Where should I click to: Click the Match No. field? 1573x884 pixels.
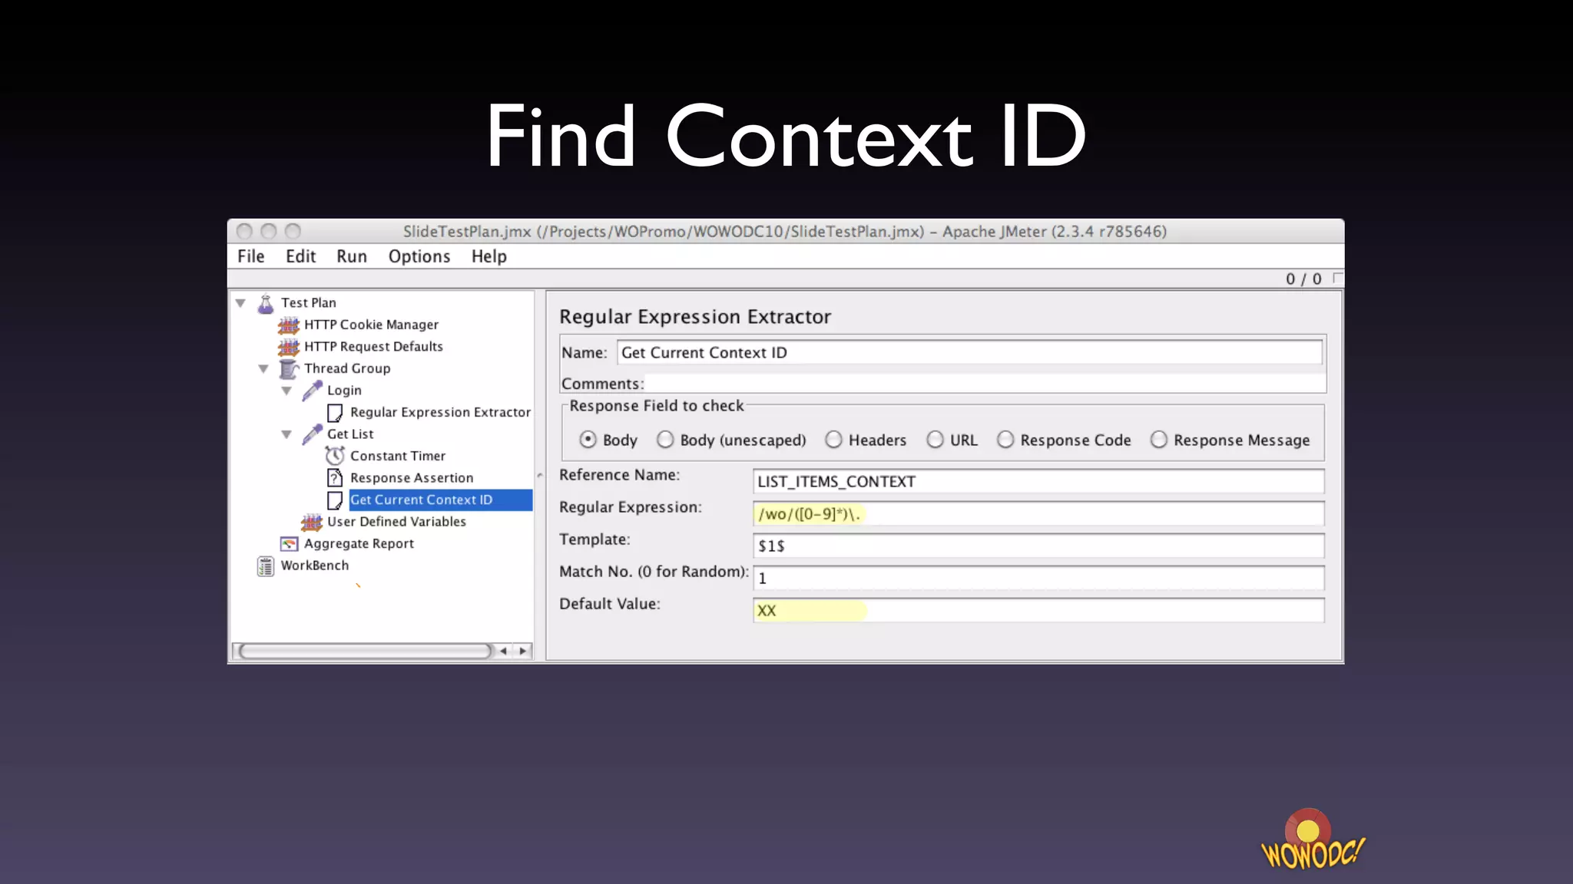coord(1038,579)
